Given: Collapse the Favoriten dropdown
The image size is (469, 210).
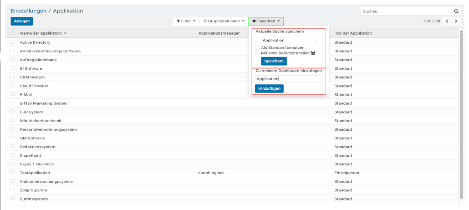Looking at the screenshot, I should pos(266,21).
